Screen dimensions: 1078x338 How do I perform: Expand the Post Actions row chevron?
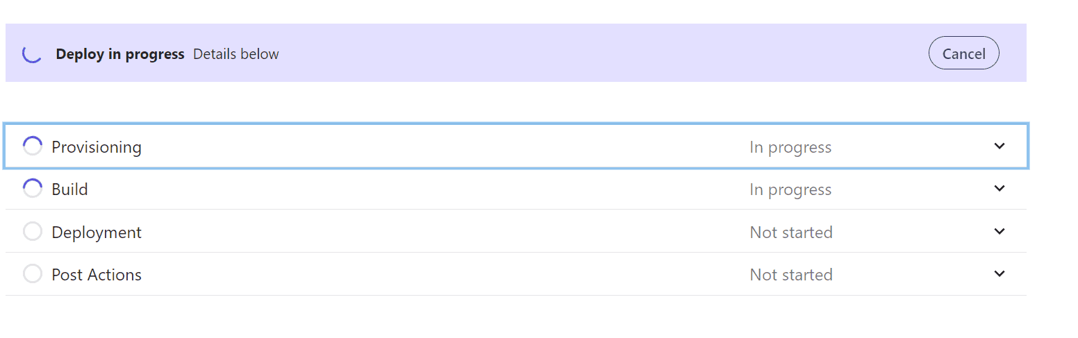(999, 274)
